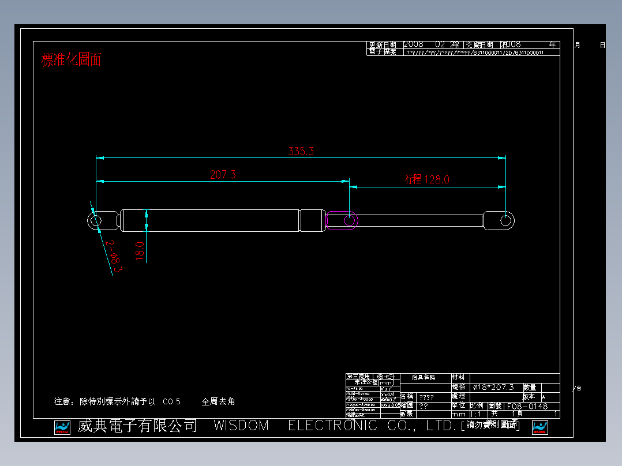Click the WISDOM logo in bottom-right corner

pyautogui.click(x=539, y=427)
